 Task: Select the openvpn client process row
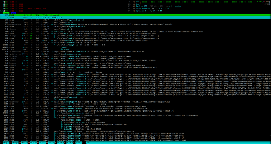135,40
